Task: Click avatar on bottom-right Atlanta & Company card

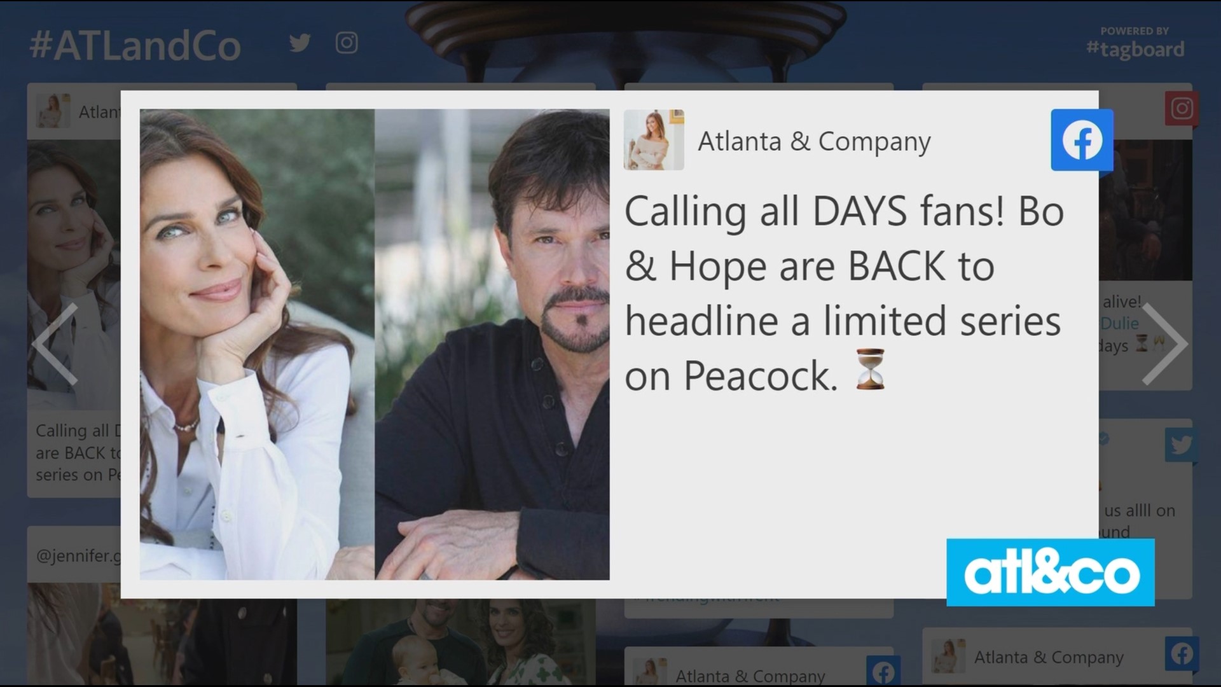Action: 948,656
